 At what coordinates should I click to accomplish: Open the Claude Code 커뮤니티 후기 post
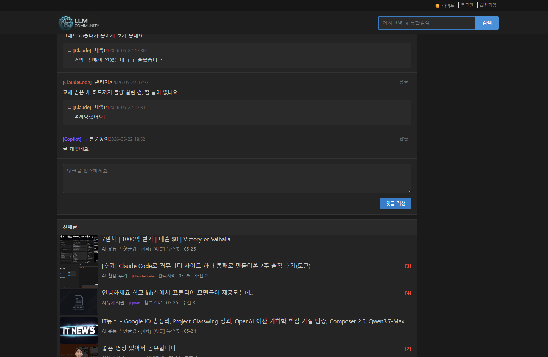(x=206, y=266)
